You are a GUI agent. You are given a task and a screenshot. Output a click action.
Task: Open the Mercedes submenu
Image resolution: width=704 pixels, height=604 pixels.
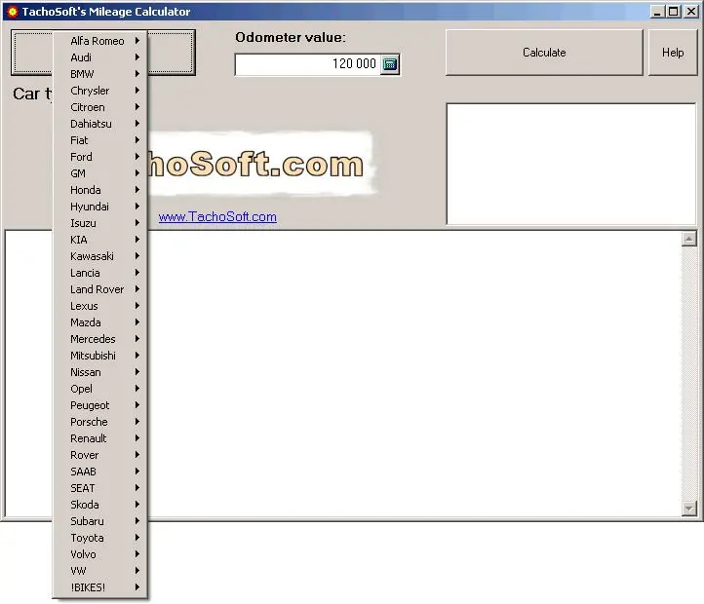pyautogui.click(x=93, y=339)
